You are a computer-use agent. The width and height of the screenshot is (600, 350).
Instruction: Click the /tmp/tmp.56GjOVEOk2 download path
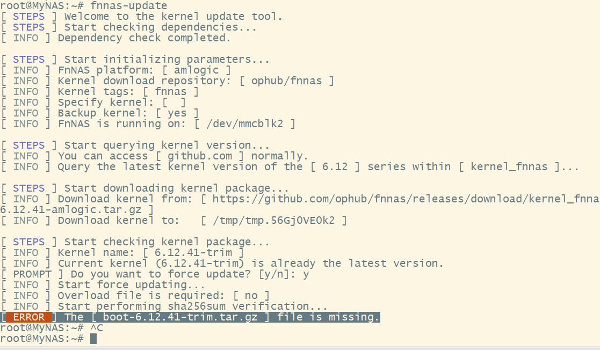tap(274, 221)
